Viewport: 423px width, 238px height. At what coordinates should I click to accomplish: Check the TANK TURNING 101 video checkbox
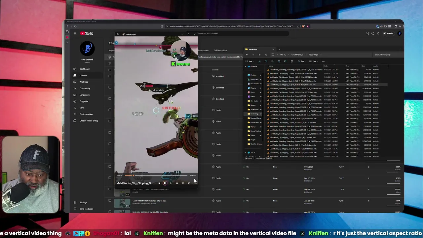coord(110,200)
